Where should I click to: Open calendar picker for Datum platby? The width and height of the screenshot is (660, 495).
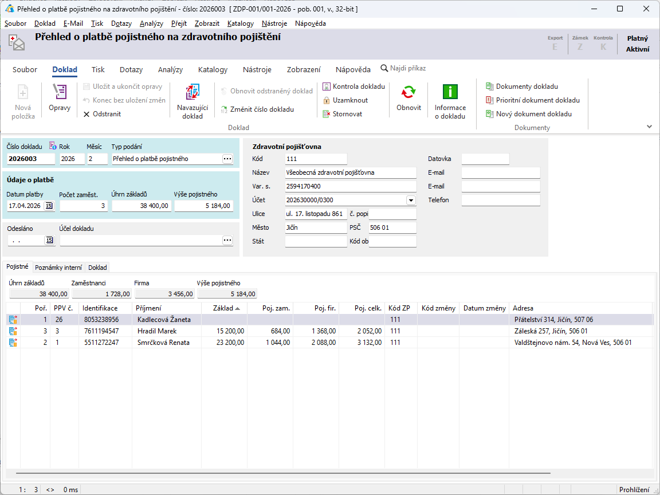[x=49, y=206]
